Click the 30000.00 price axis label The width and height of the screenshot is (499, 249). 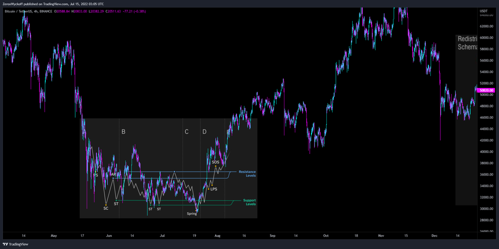[487, 209]
